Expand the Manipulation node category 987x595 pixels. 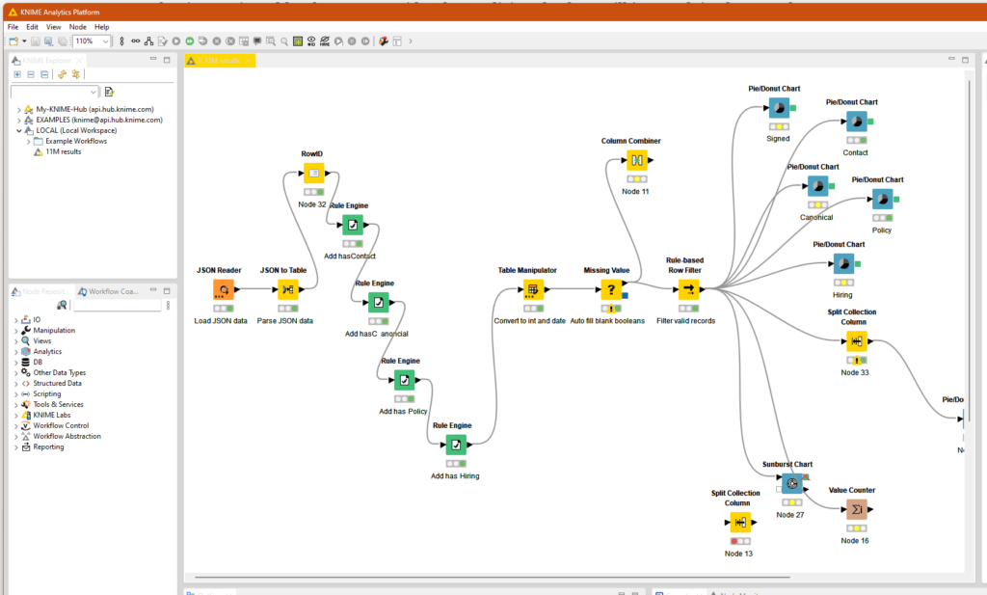click(x=16, y=331)
